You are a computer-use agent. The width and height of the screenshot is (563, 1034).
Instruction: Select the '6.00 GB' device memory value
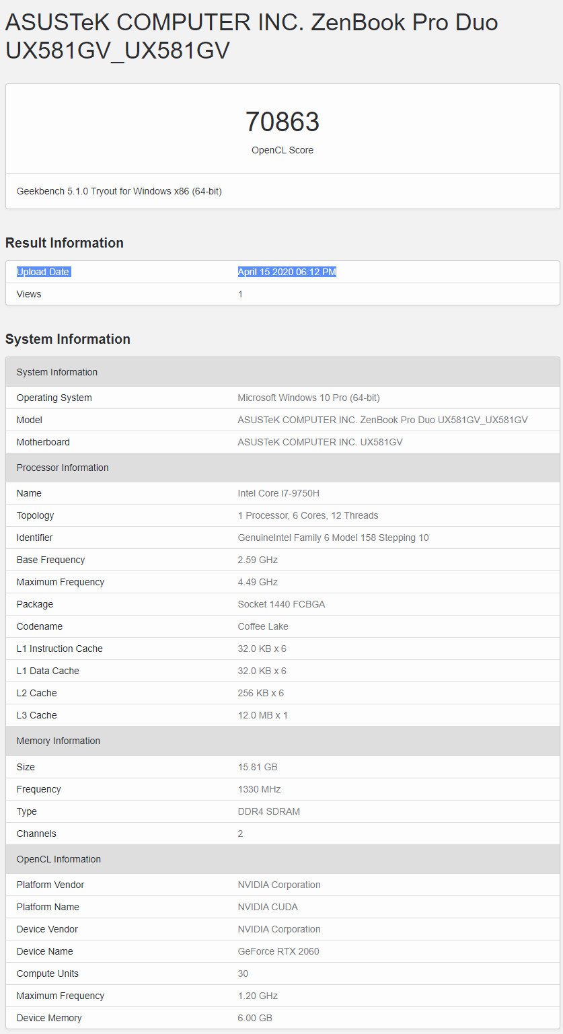255,1018
